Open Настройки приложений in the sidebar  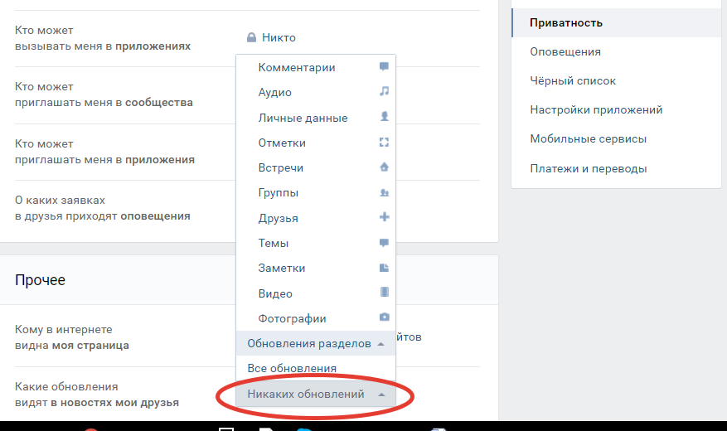tap(596, 109)
